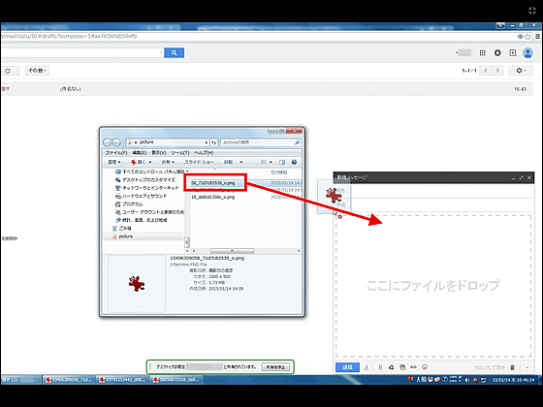The height and width of the screenshot is (407, 543).
Task: Open the ファイル(F) menu in Explorer
Action: [116, 153]
